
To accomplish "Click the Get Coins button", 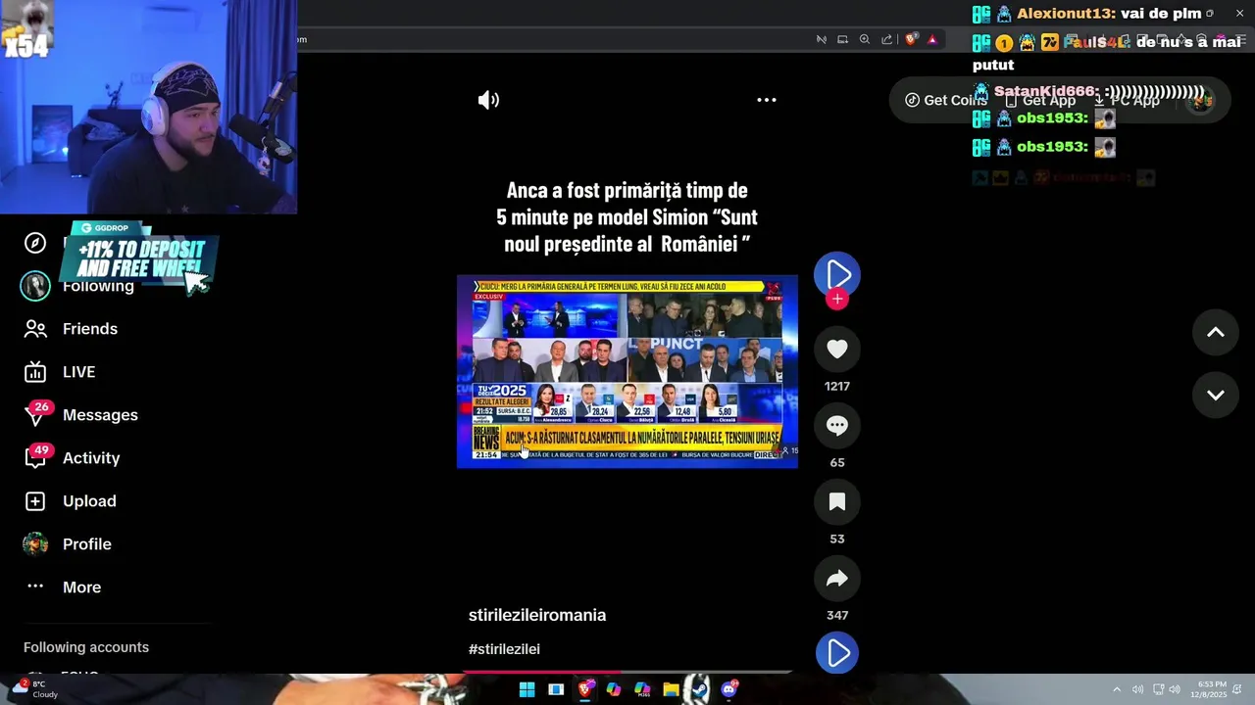I will tap(945, 100).
